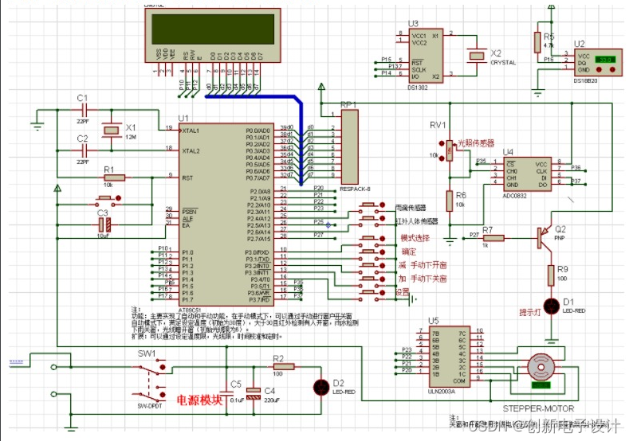Click the ADC0832 label under U4
Image resolution: width=633 pixels, height=441 pixels.
(x=514, y=196)
